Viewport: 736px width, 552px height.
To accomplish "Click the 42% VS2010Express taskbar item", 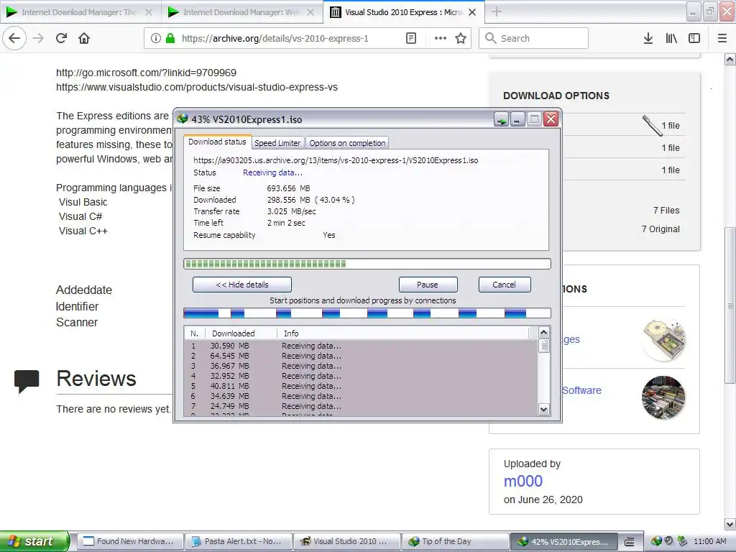I will click(x=563, y=541).
